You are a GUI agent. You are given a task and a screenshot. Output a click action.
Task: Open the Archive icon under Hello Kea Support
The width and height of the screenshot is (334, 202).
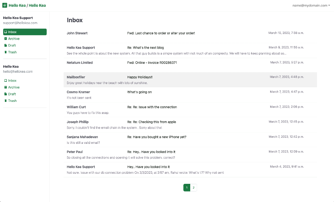pyautogui.click(x=6, y=38)
